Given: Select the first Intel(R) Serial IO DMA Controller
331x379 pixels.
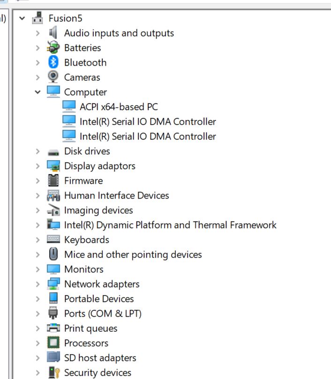Looking at the screenshot, I should pos(148,122).
